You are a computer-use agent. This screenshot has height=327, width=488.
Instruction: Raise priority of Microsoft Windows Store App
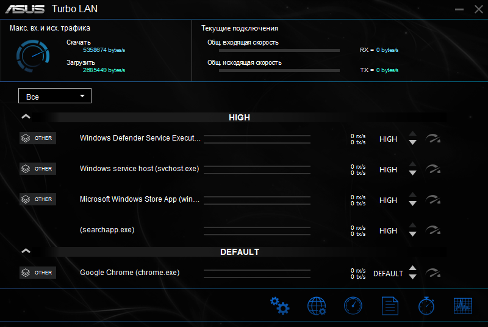(413, 195)
